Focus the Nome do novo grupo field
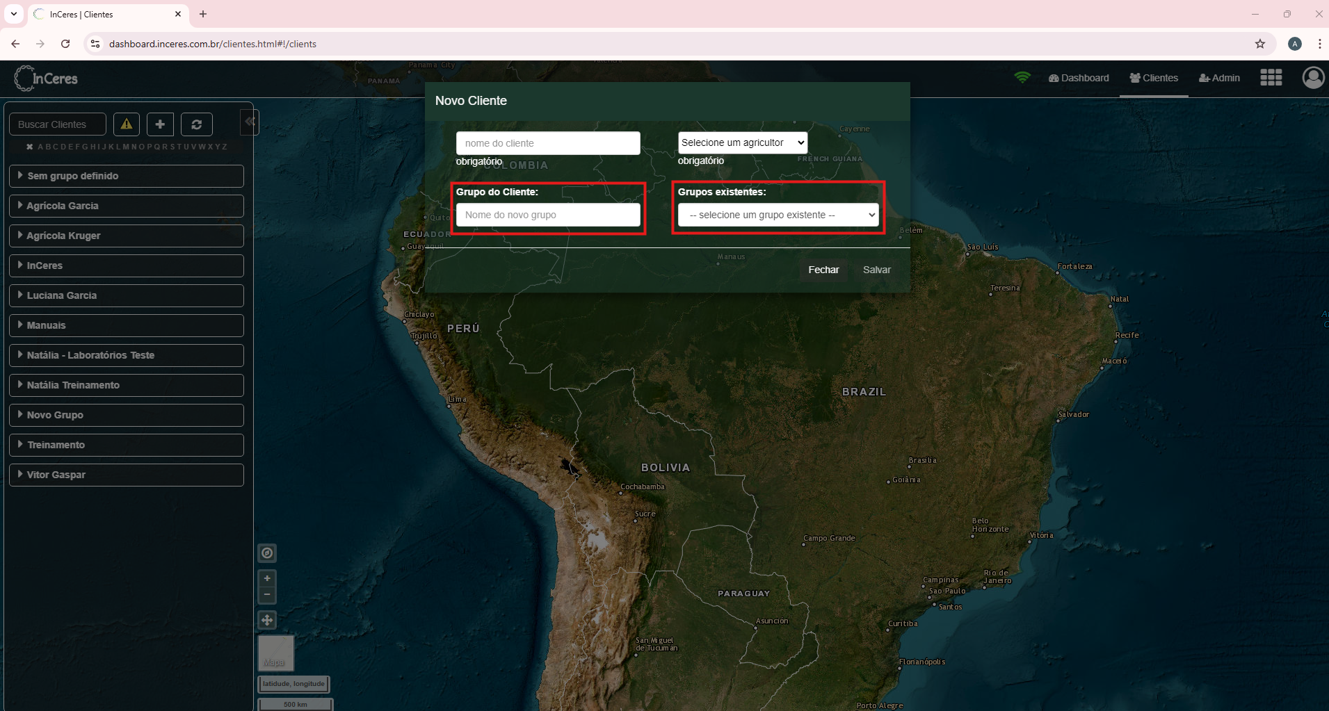 pyautogui.click(x=548, y=215)
